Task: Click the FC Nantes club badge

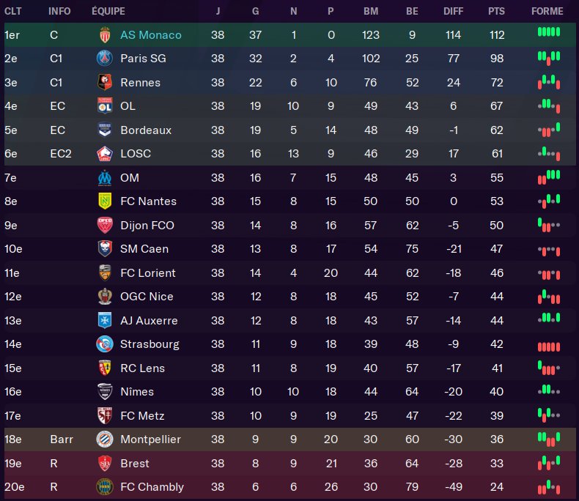Action: pyautogui.click(x=104, y=201)
